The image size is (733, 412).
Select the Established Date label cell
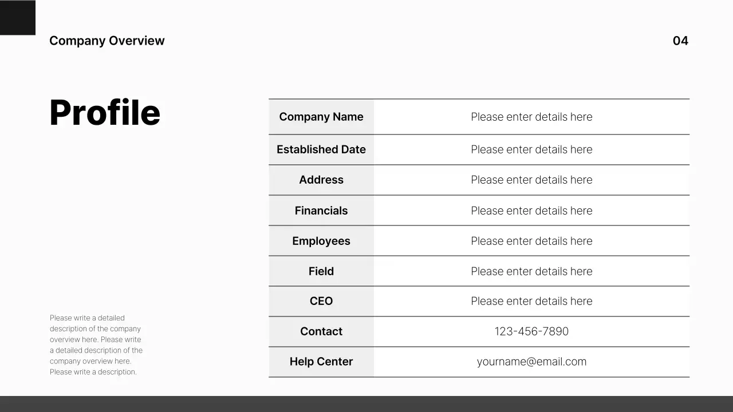tap(321, 149)
